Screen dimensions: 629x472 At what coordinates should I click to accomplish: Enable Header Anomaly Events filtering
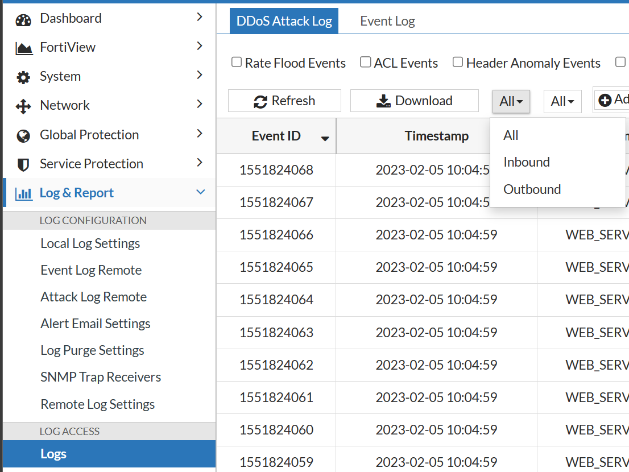(458, 62)
